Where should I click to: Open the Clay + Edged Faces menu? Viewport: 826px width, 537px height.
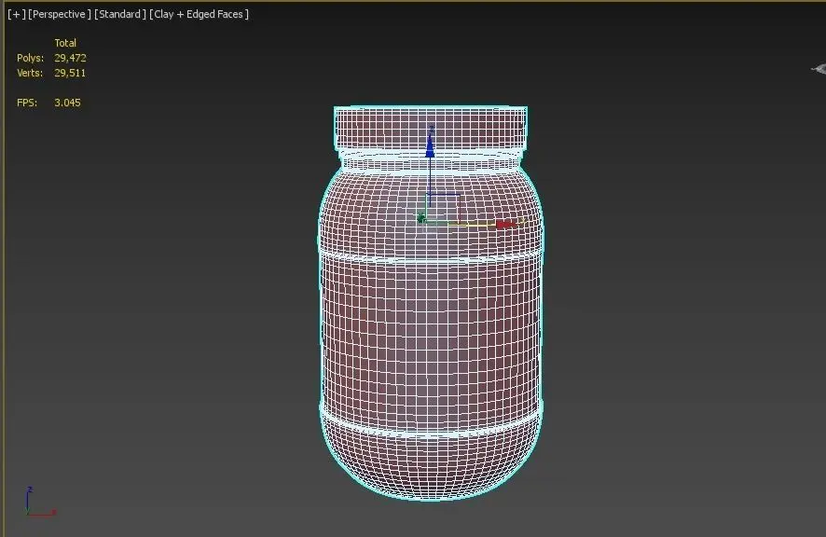click(199, 14)
